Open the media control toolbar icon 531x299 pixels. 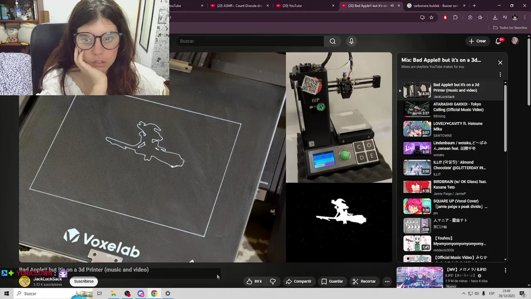[505, 17]
